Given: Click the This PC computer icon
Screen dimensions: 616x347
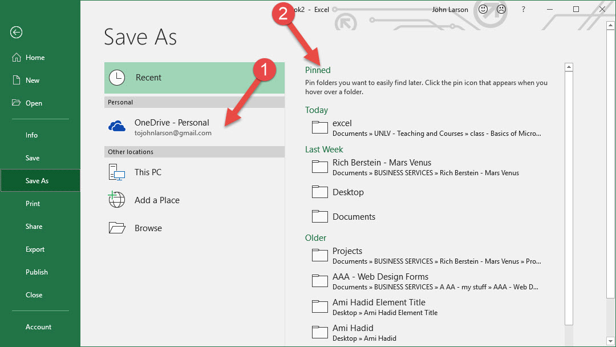Looking at the screenshot, I should click(117, 172).
